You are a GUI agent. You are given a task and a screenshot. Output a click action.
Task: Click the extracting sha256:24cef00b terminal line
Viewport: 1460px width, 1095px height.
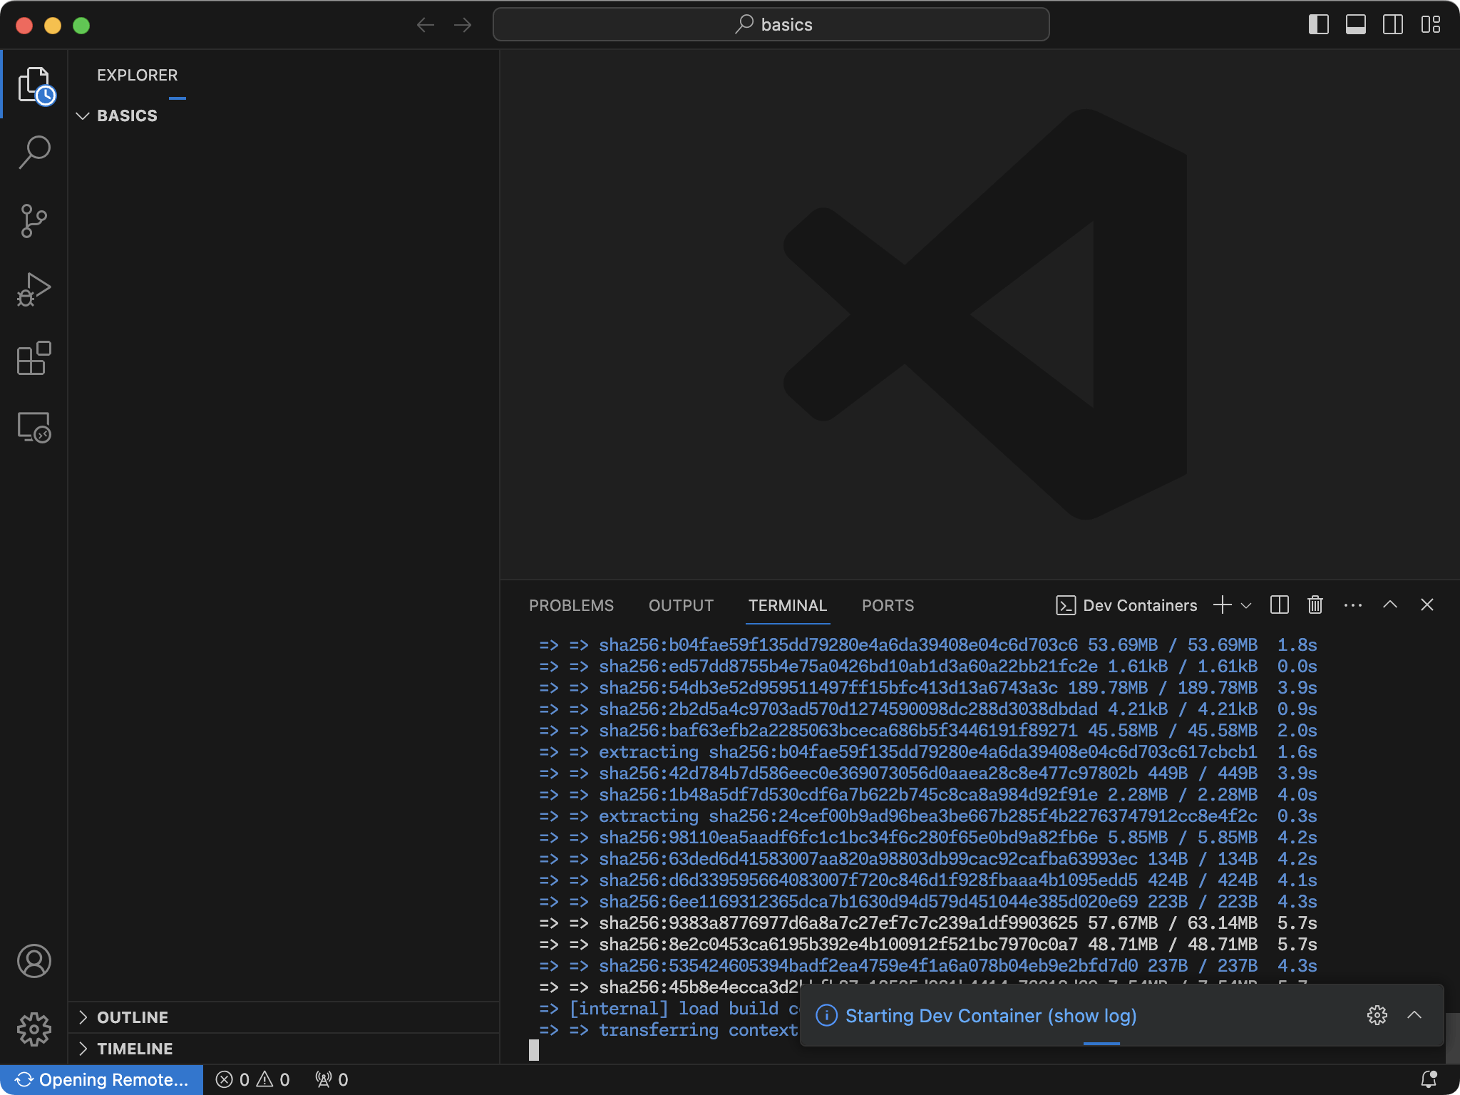[927, 816]
